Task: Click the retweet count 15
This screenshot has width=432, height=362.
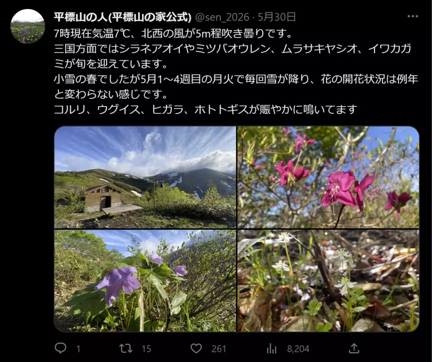Action: point(146,349)
